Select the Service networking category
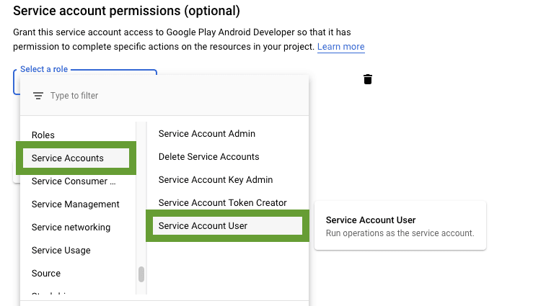This screenshot has height=306, width=559. (71, 228)
